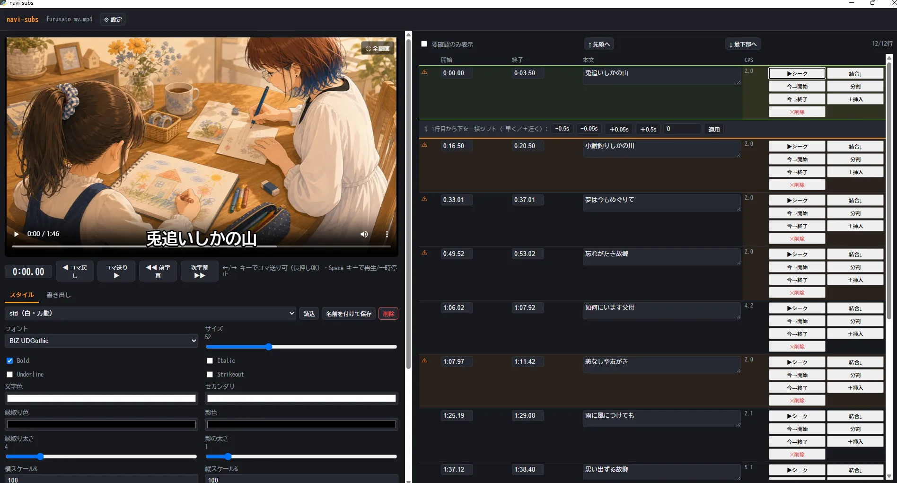
Task: Delete the 夢は今もめぐりて subtitle row
Action: point(797,239)
